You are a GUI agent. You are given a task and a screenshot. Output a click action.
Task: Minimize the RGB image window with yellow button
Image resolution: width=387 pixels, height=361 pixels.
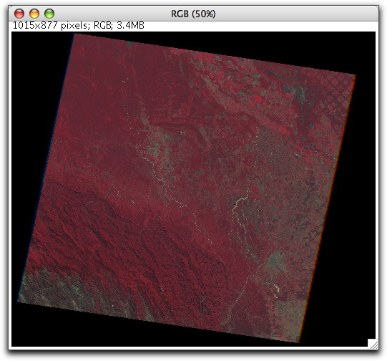click(x=34, y=14)
